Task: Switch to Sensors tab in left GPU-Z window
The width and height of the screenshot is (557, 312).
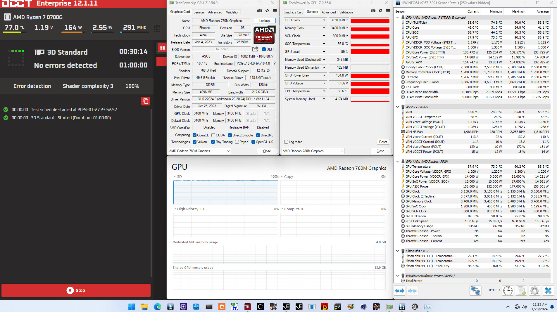Action: (x=199, y=12)
